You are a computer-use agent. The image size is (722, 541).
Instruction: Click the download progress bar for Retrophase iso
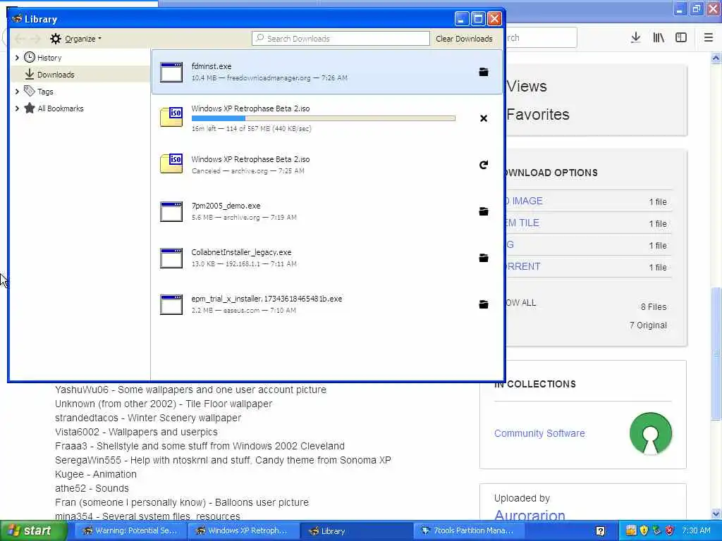pos(323,118)
